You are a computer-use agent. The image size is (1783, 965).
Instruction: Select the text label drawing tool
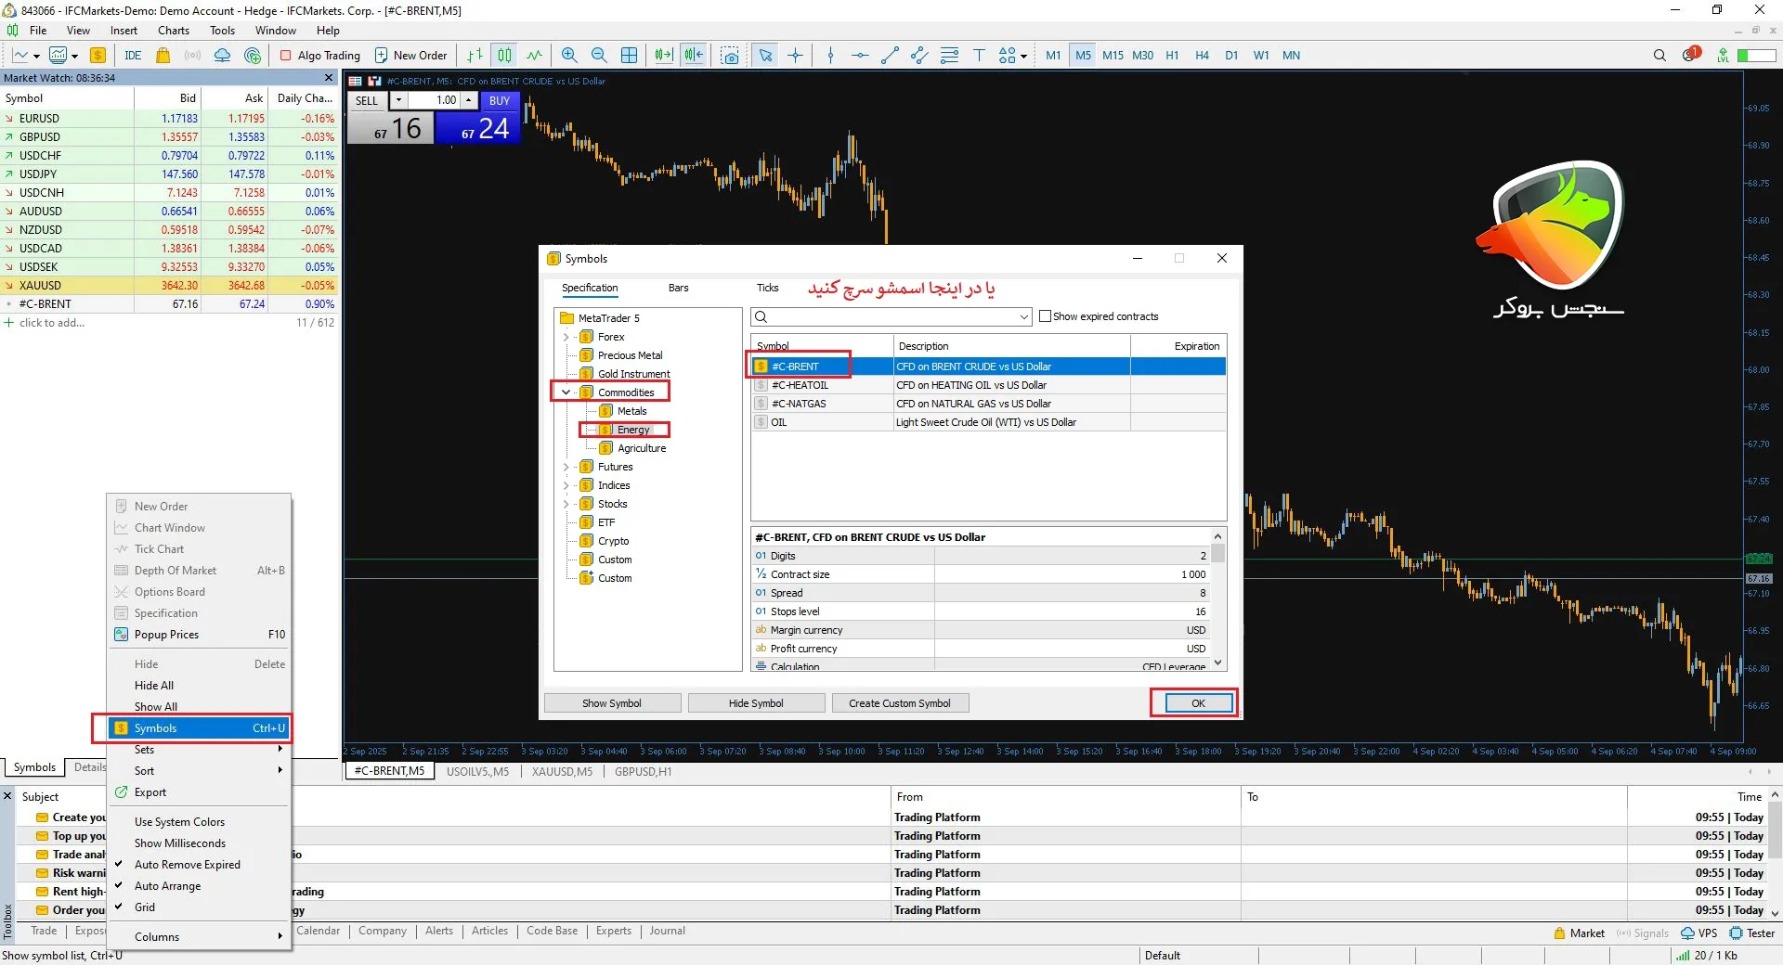click(x=979, y=56)
